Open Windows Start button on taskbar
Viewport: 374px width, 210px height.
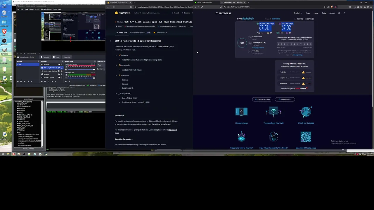pyautogui.click(x=3, y=154)
